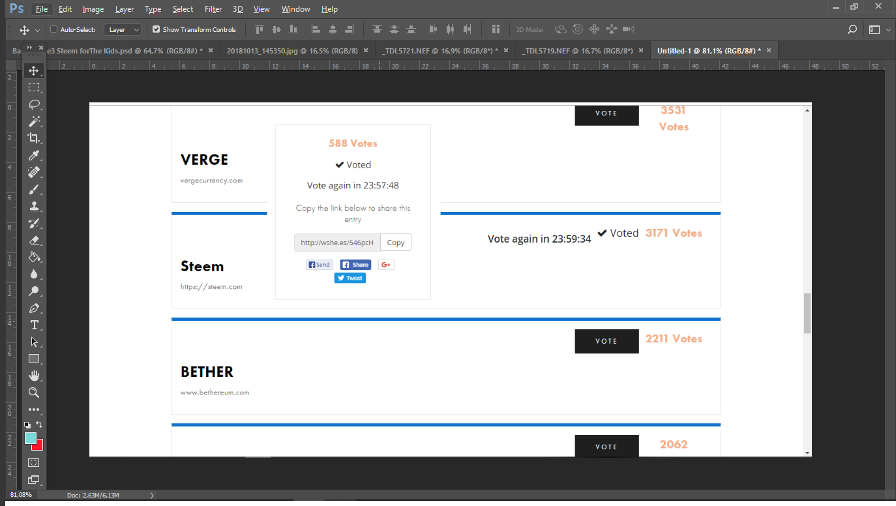
Task: Swap foreground and background colors
Action: point(40,424)
